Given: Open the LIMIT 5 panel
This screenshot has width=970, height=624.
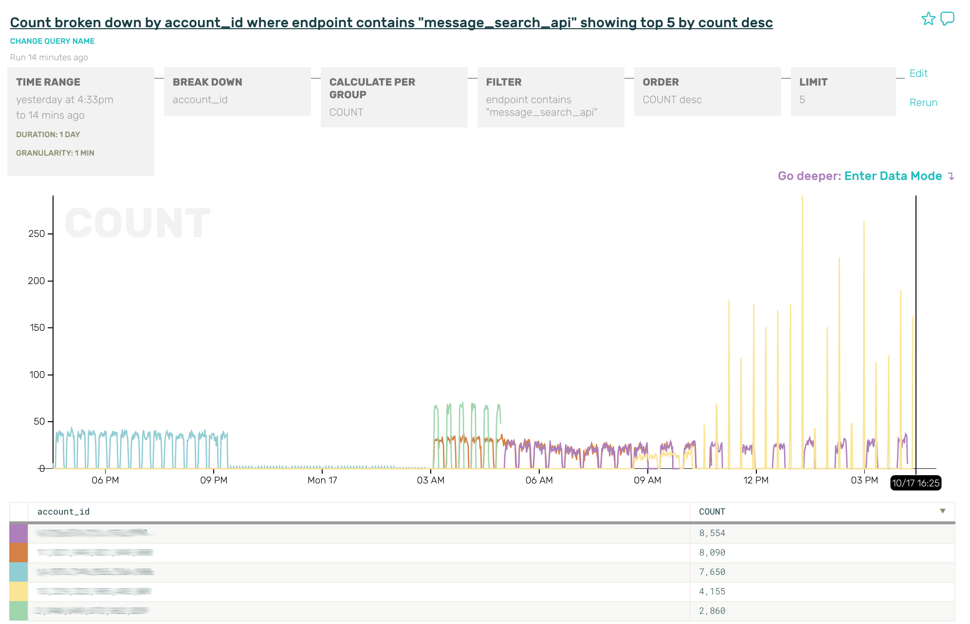Looking at the screenshot, I should pos(843,91).
